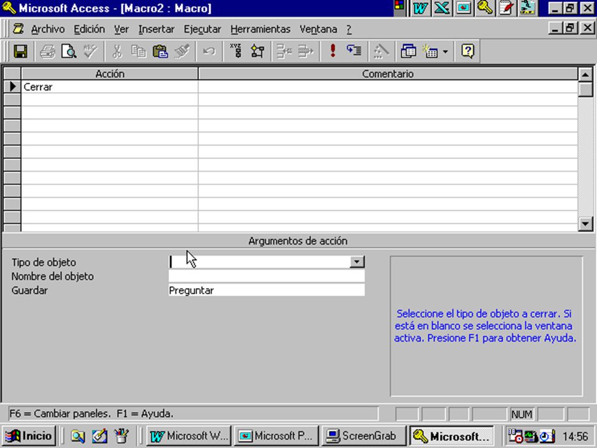Select the Cerrar action cell

[109, 87]
